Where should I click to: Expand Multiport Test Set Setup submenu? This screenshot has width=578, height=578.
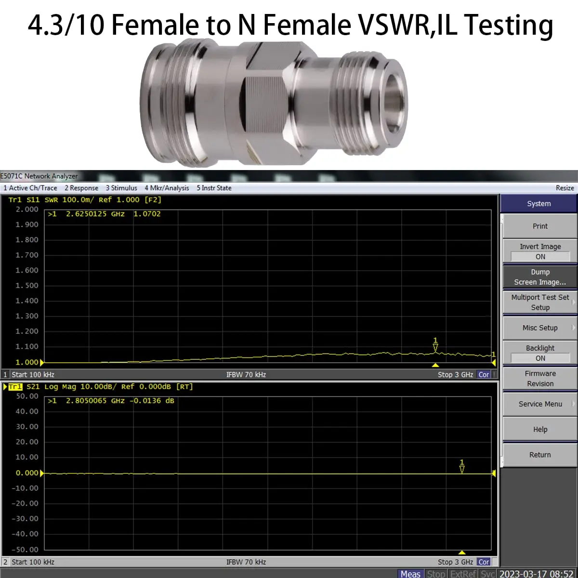coord(540,302)
